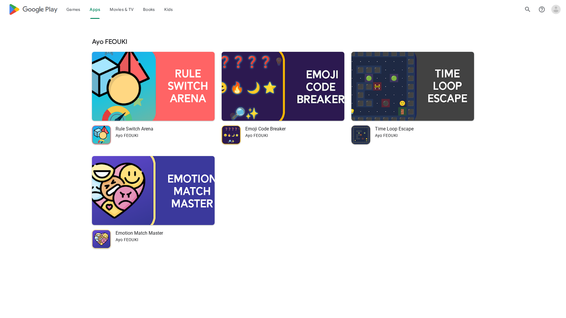Open the Rule Switch Arena app icon
The width and height of the screenshot is (566, 318).
tap(101, 135)
